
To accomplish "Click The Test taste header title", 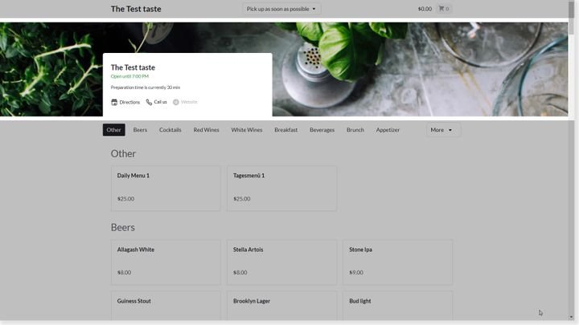I will tap(136, 9).
